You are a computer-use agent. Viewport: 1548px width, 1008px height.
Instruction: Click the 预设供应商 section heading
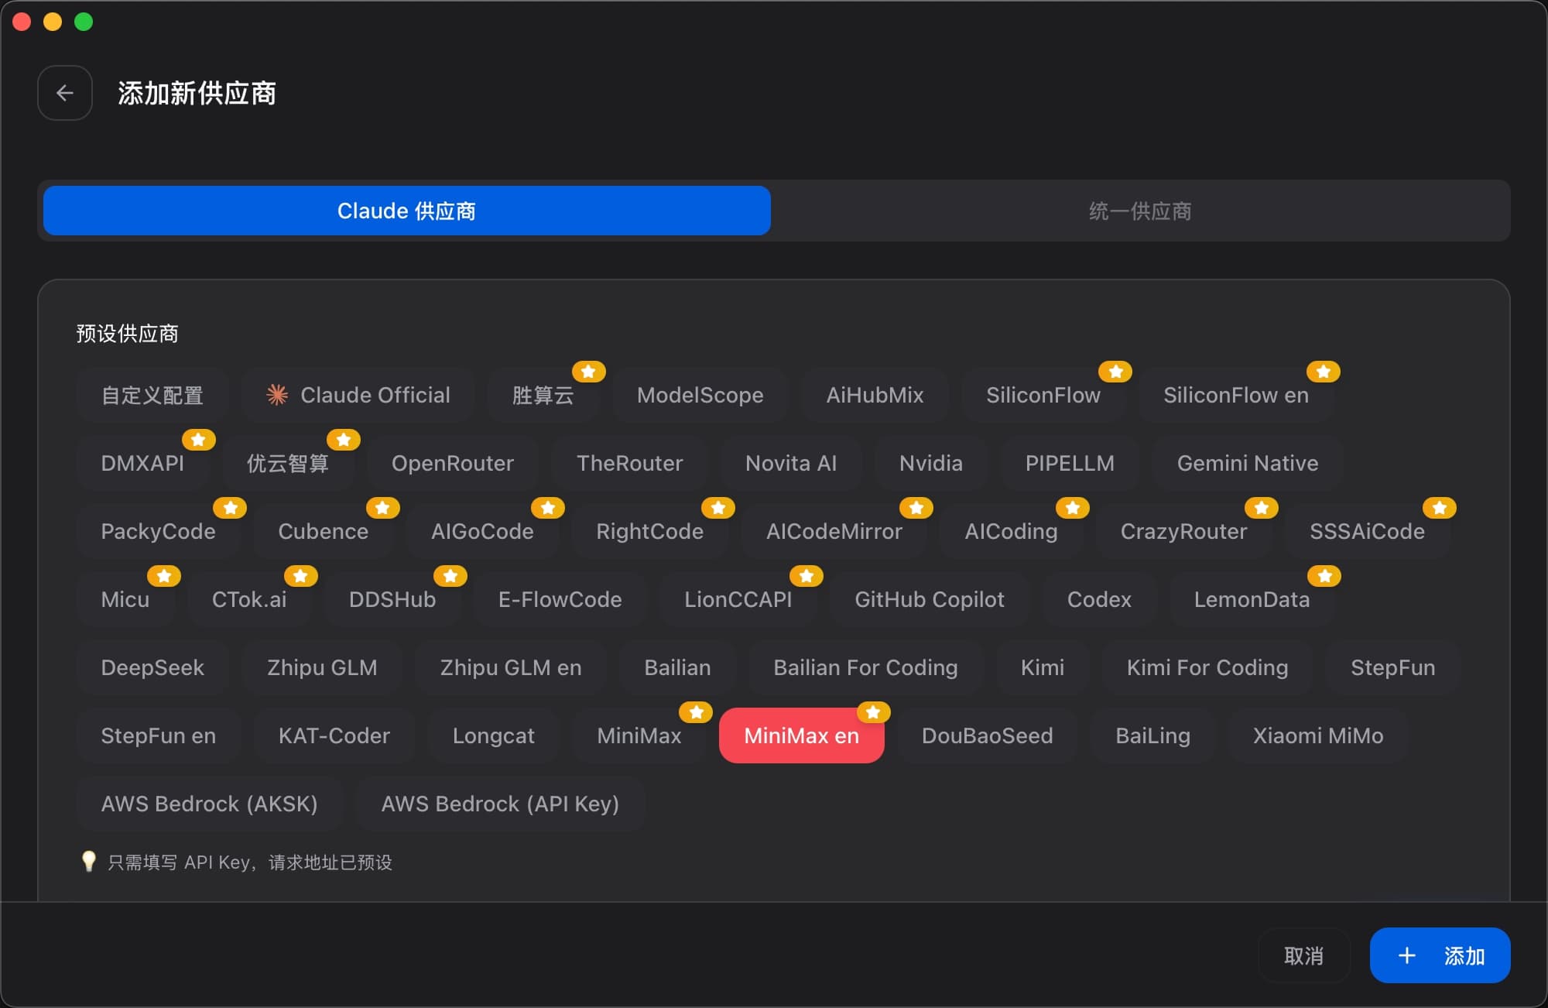(128, 334)
